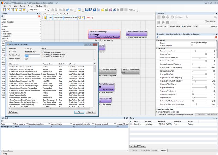This screenshot has width=218, height=155.
Task: Click the GameLink play button
Action: coord(163,22)
